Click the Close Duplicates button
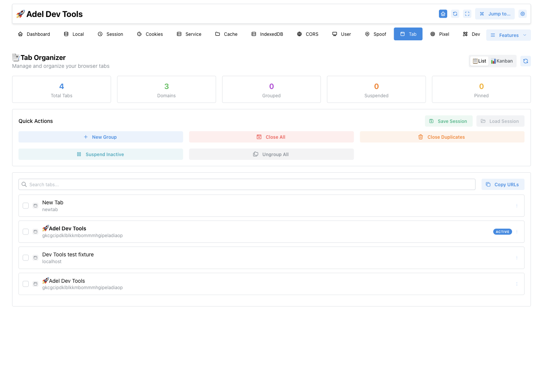This screenshot has height=377, width=543. point(442,137)
